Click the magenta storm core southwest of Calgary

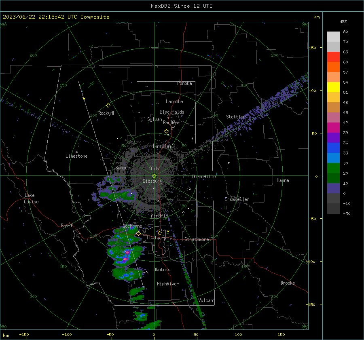pyautogui.click(x=126, y=259)
